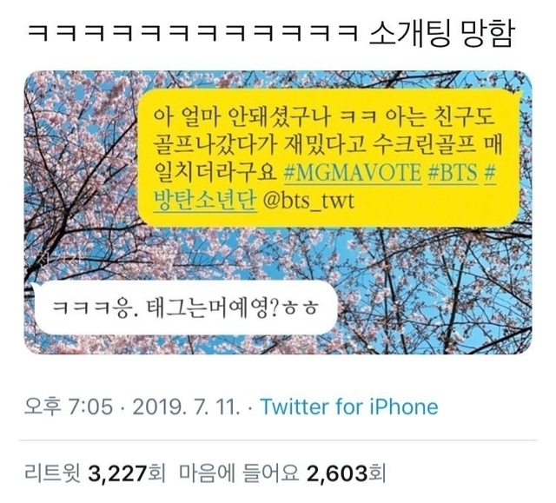556x503 pixels.
Task: Click the 2,603 likes number
Action: (337, 473)
